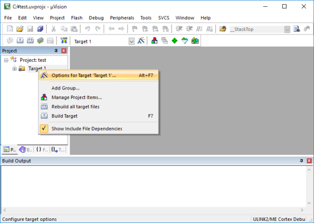Click the Unindent selection icon

point(189,29)
